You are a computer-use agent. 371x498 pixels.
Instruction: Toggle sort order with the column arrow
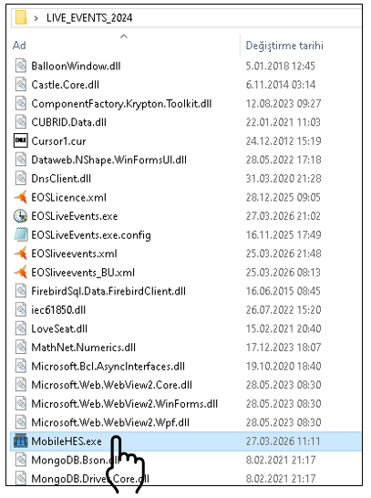[x=124, y=36]
